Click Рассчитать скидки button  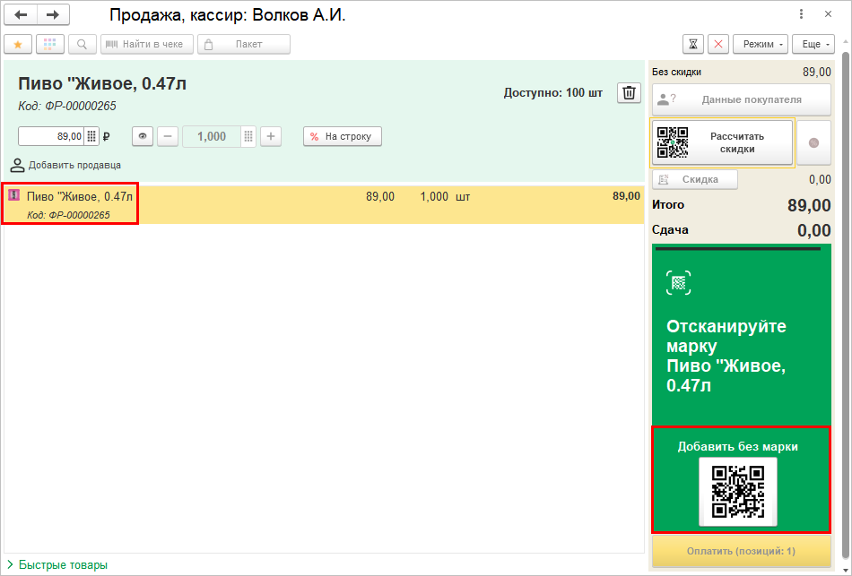click(x=722, y=142)
